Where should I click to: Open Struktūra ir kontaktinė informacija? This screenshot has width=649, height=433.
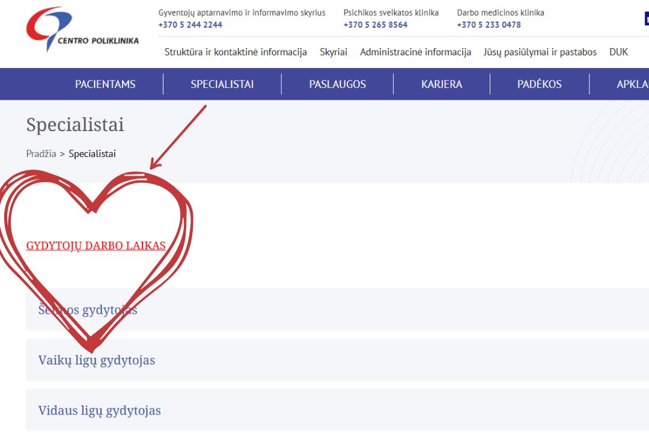[236, 52]
